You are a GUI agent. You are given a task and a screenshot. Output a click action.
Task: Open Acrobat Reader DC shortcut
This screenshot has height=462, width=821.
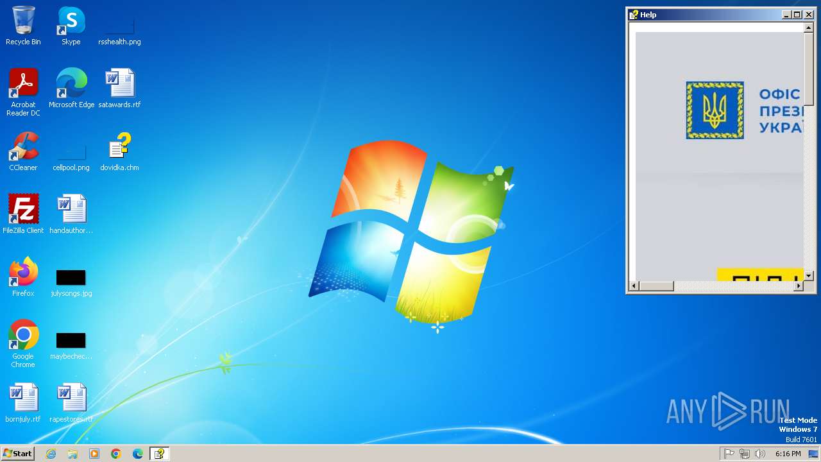(23, 92)
